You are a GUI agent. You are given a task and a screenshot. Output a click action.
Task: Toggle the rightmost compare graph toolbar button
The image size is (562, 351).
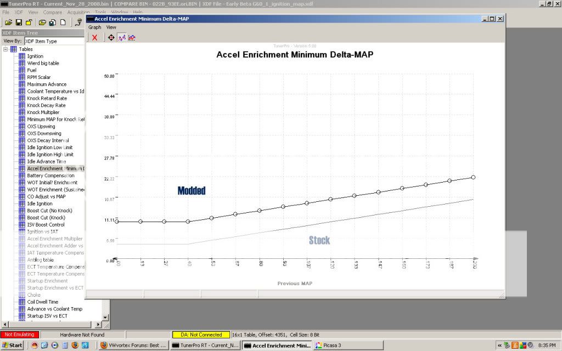point(132,37)
